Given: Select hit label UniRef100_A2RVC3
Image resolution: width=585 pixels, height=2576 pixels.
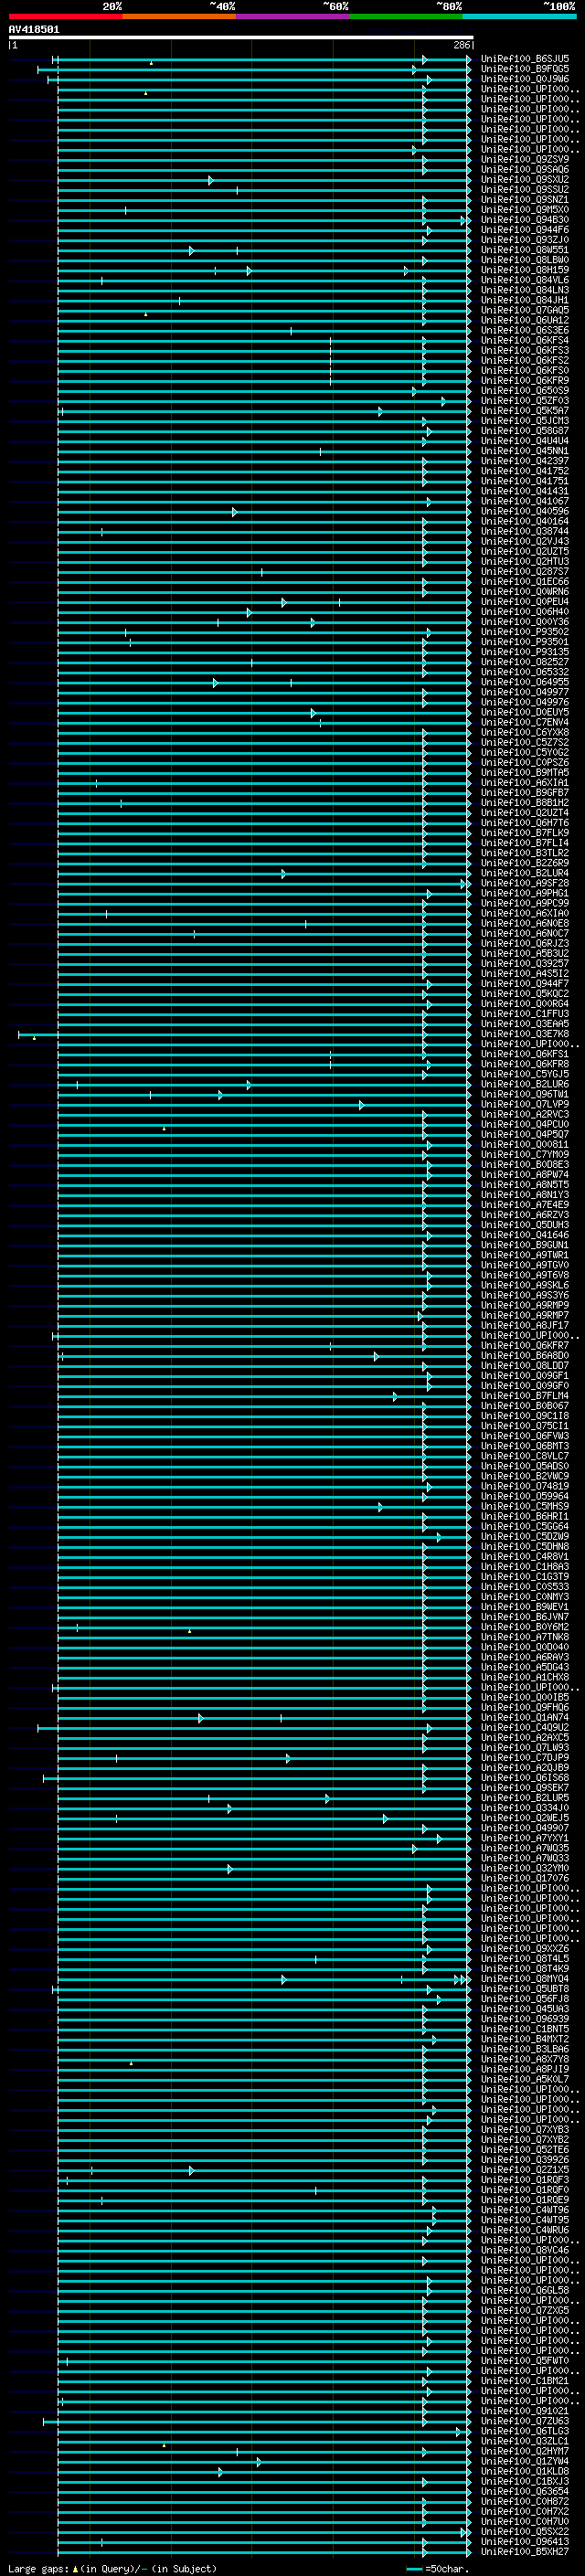Looking at the screenshot, I should point(525,1114).
